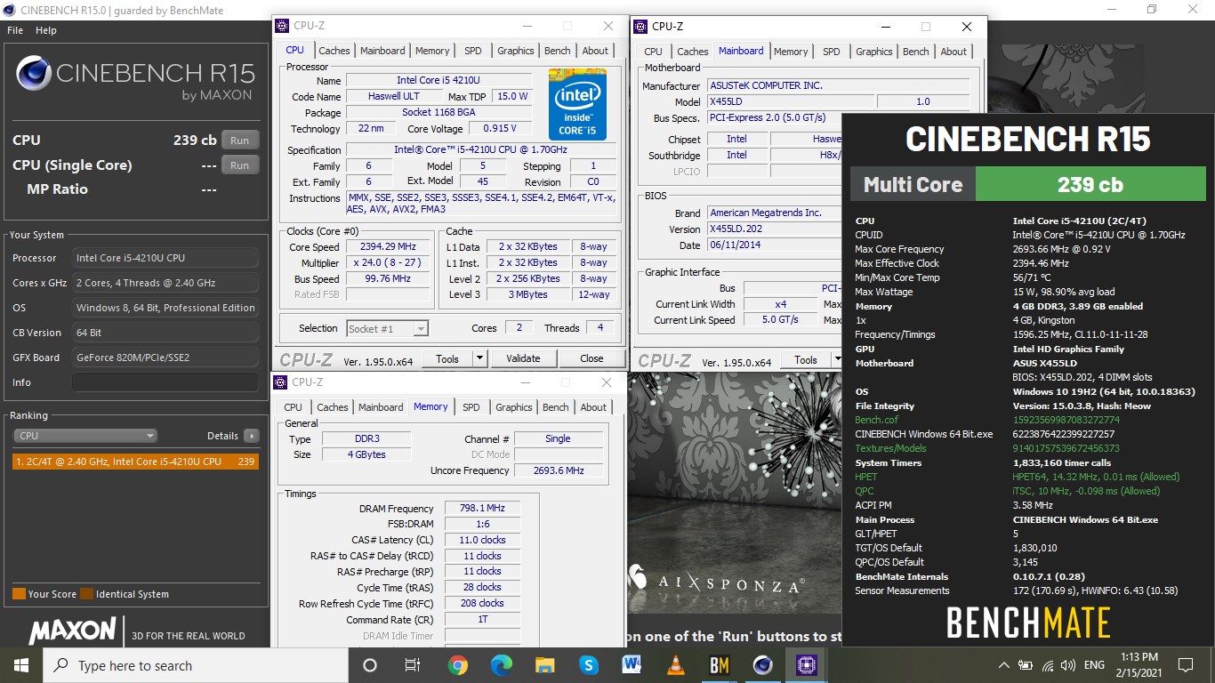Open the Help menu in Cinebench
The image size is (1215, 683).
pyautogui.click(x=46, y=30)
